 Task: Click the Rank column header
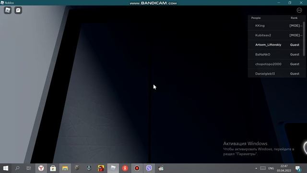294,18
